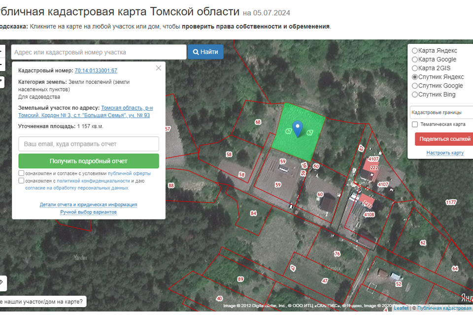Click the address search input field
The image size is (473, 315).
[x=99, y=52]
